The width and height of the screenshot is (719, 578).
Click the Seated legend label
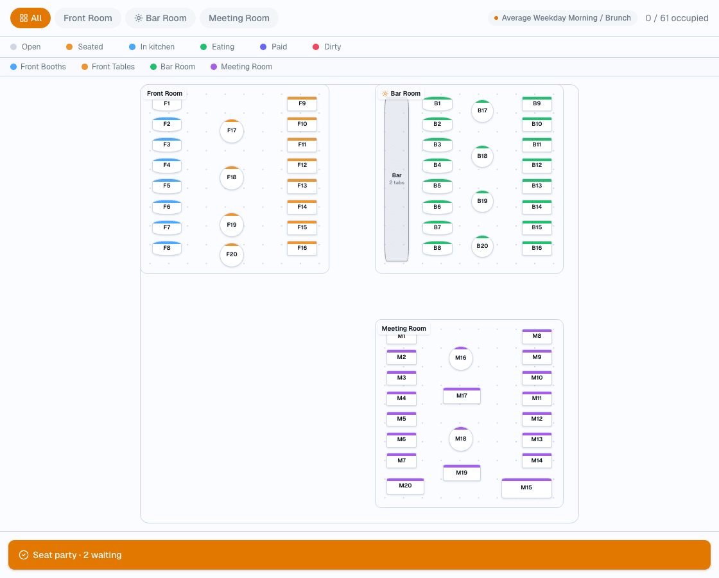(91, 47)
